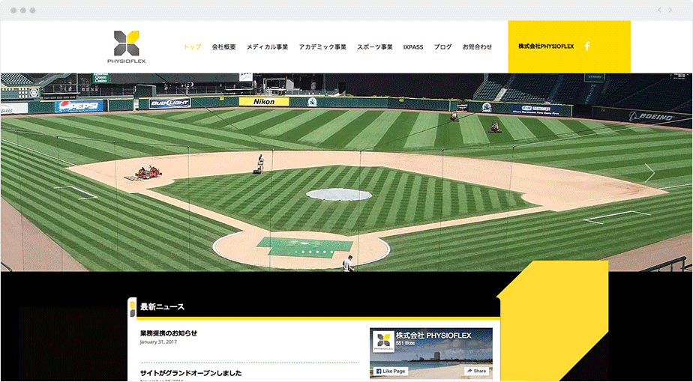Click the January 31, 2017 date text
The height and width of the screenshot is (382, 693).
click(159, 342)
